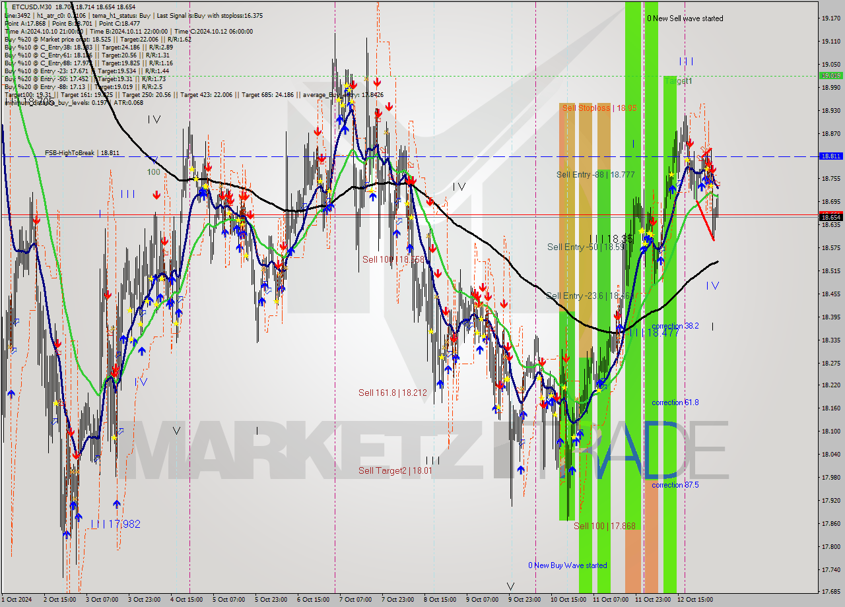Click the 'Sell 161.8 | 18.212' label
The image size is (845, 607).
393,393
